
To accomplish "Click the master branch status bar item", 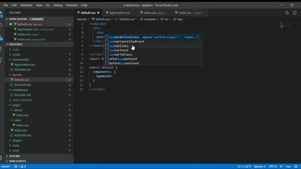I will point(6,167).
